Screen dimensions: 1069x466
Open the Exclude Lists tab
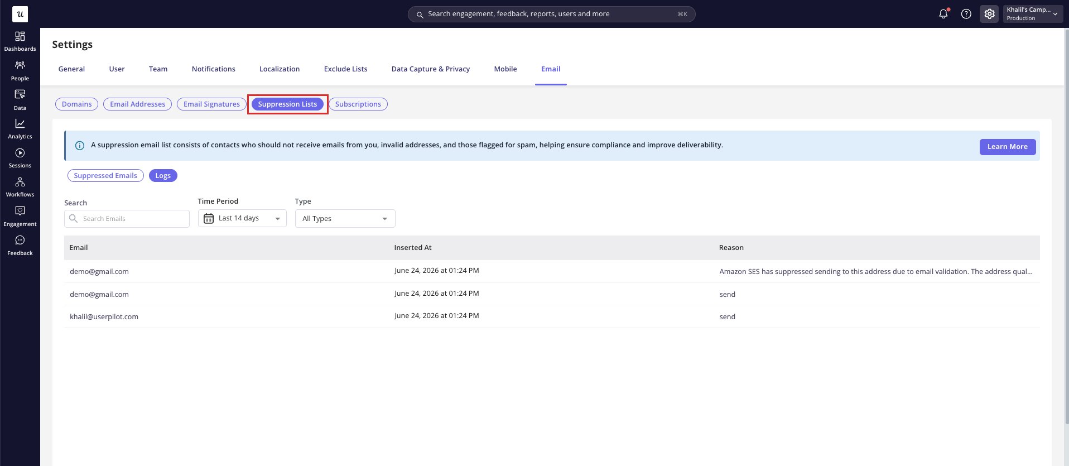[x=345, y=69]
